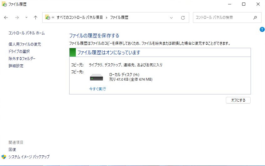Expand the address bar history dropdown

tap(171, 18)
